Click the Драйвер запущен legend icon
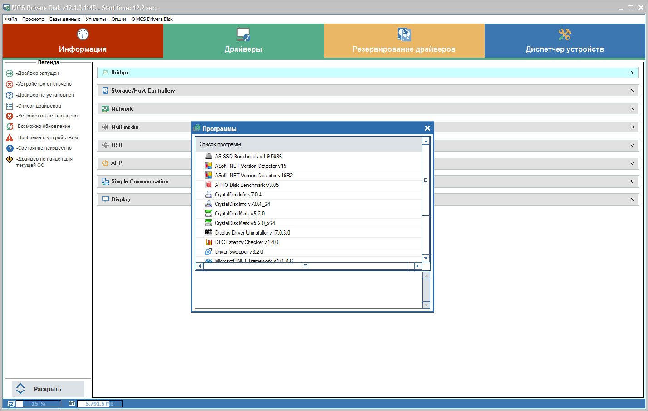The height and width of the screenshot is (411, 648). (10, 73)
